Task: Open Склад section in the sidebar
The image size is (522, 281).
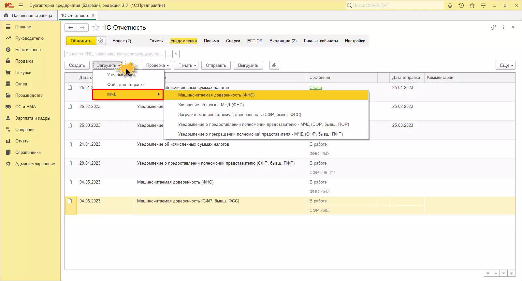Action: (21, 84)
